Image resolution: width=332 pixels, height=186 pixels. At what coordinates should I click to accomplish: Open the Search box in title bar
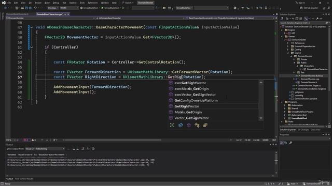[x=128, y=3]
